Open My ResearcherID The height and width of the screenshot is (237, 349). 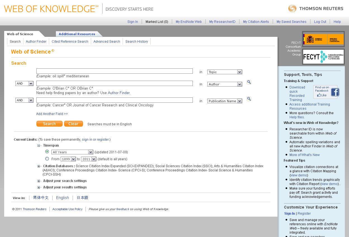click(x=222, y=22)
